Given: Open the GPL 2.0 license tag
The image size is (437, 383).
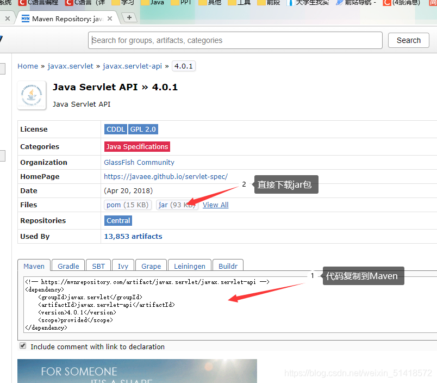Looking at the screenshot, I should 143,129.
